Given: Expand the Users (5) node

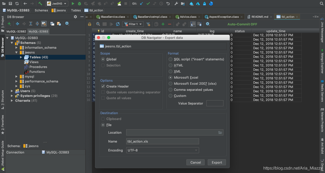Looking at the screenshot, I should tap(12, 91).
